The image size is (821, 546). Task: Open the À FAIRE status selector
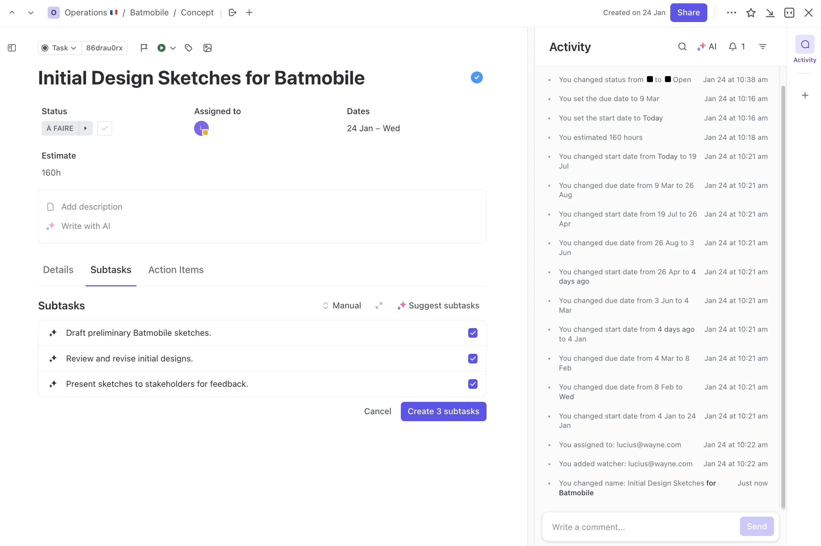[60, 128]
